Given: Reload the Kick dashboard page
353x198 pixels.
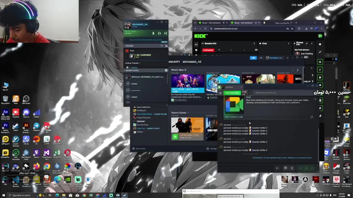Looking at the screenshot, I should 205,29.
